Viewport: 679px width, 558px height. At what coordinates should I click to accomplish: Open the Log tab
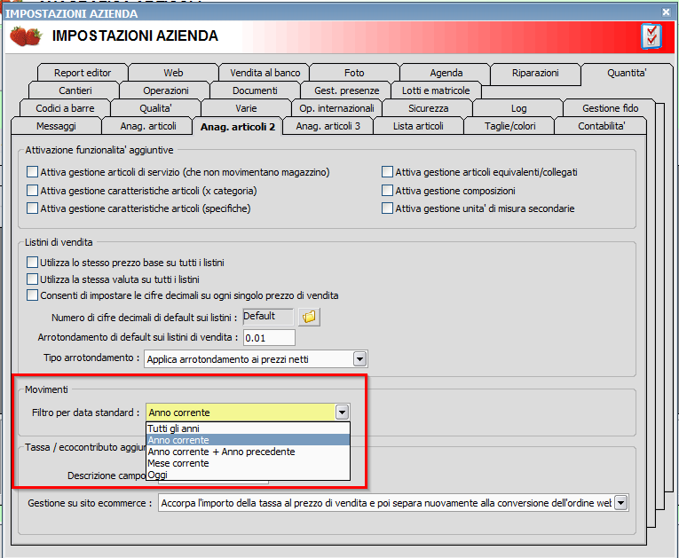(518, 108)
